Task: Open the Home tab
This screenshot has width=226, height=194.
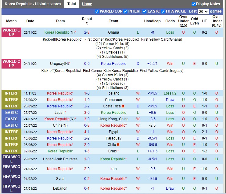Action: (87, 4)
